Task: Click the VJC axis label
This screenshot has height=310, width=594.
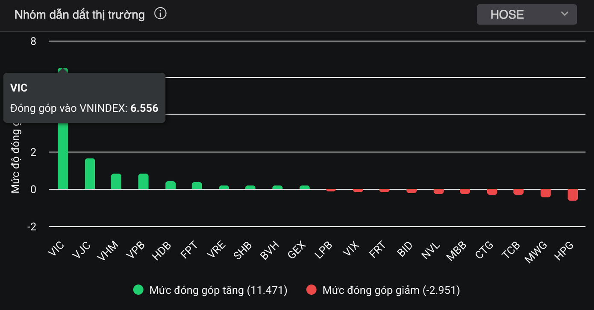Action: tap(82, 250)
